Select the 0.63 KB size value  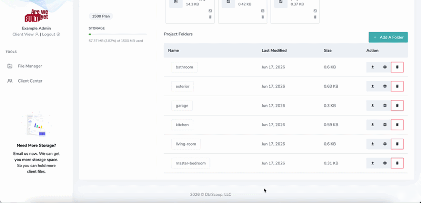point(331,86)
